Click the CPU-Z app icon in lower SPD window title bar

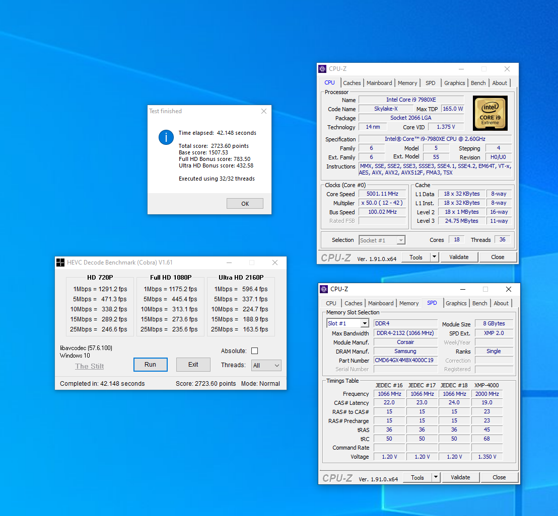(x=324, y=289)
